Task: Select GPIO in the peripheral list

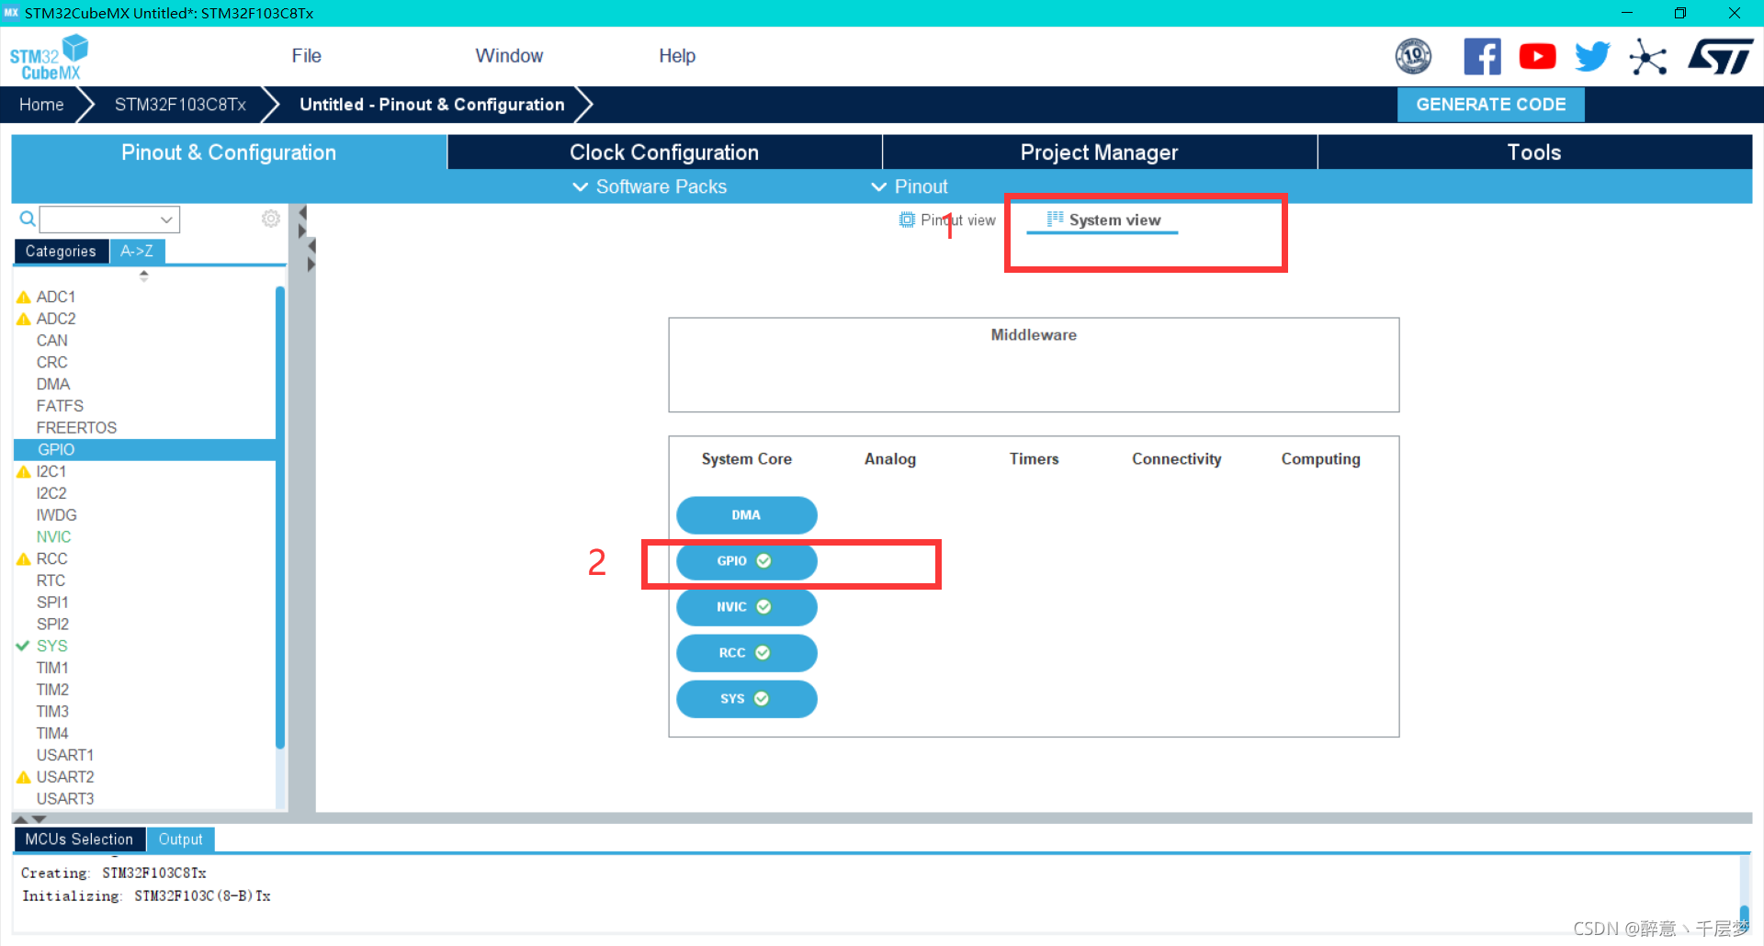Action: [x=144, y=450]
